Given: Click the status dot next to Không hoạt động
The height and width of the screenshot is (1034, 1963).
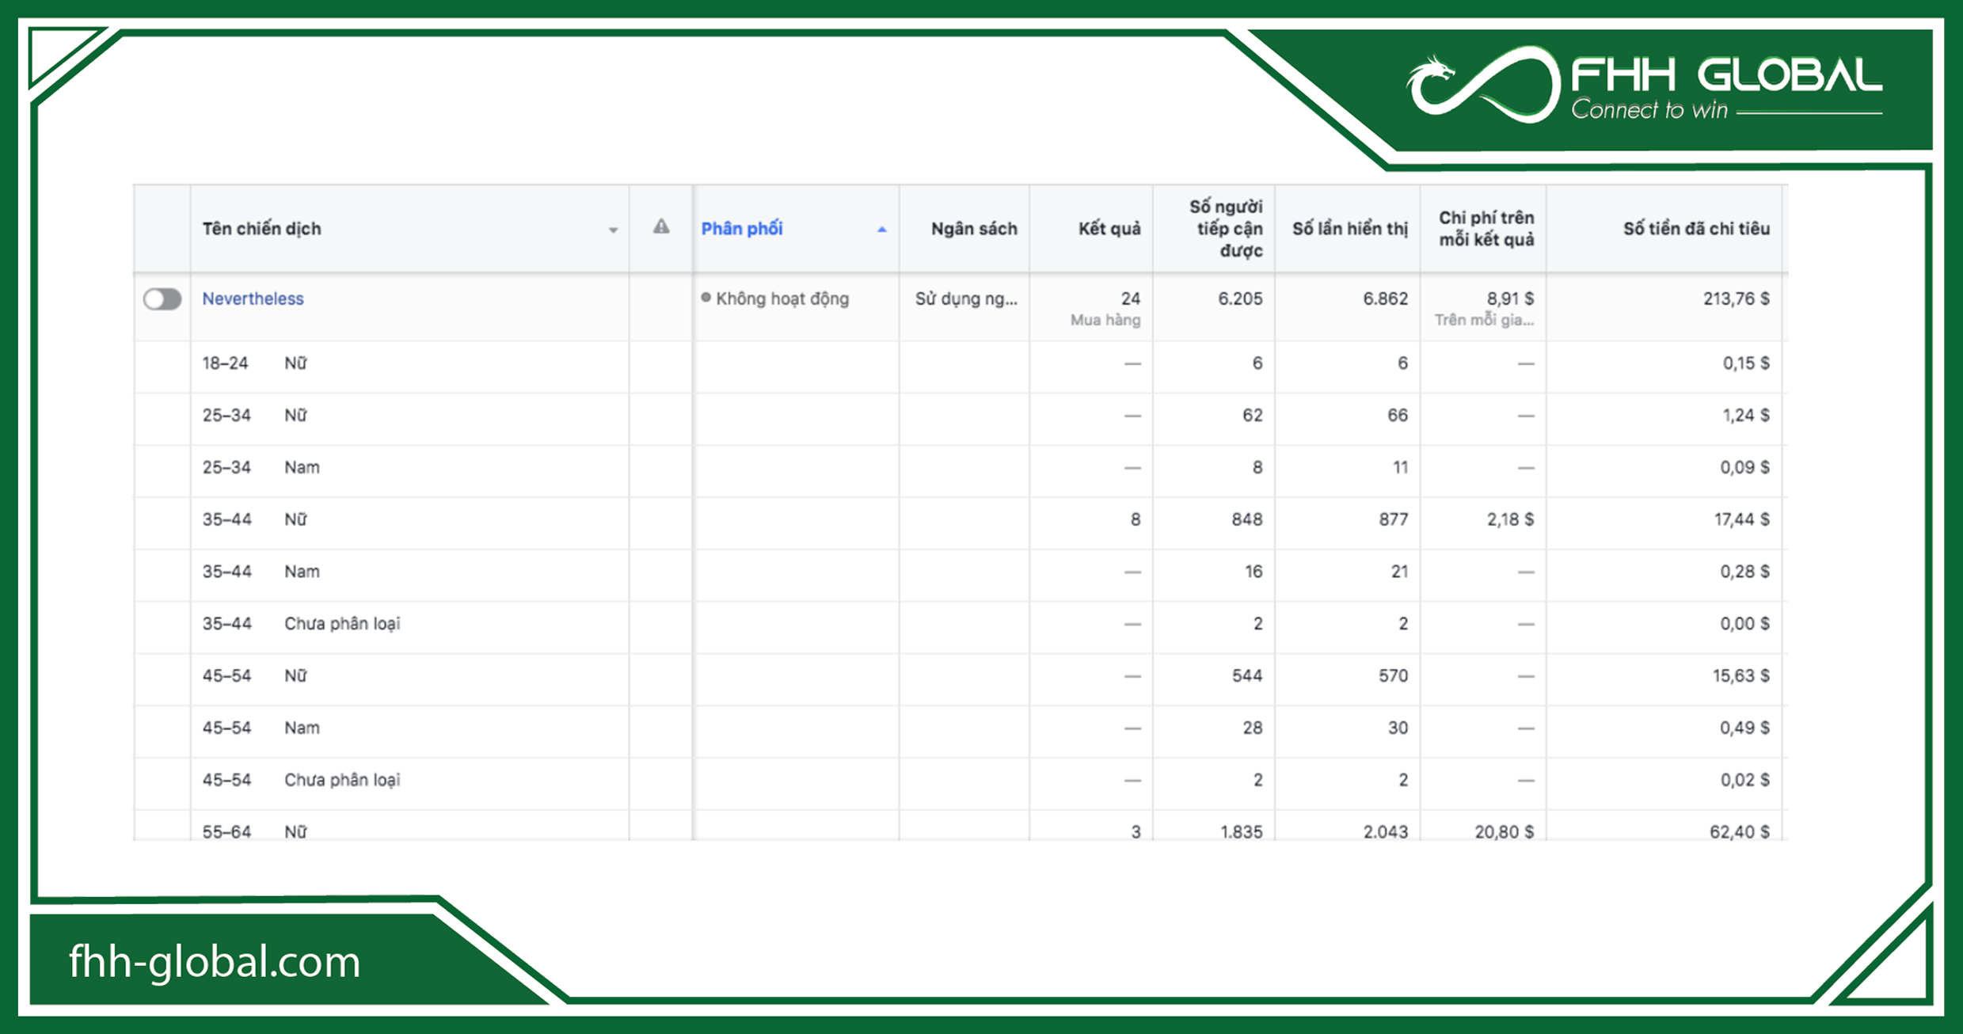Looking at the screenshot, I should coord(706,298).
